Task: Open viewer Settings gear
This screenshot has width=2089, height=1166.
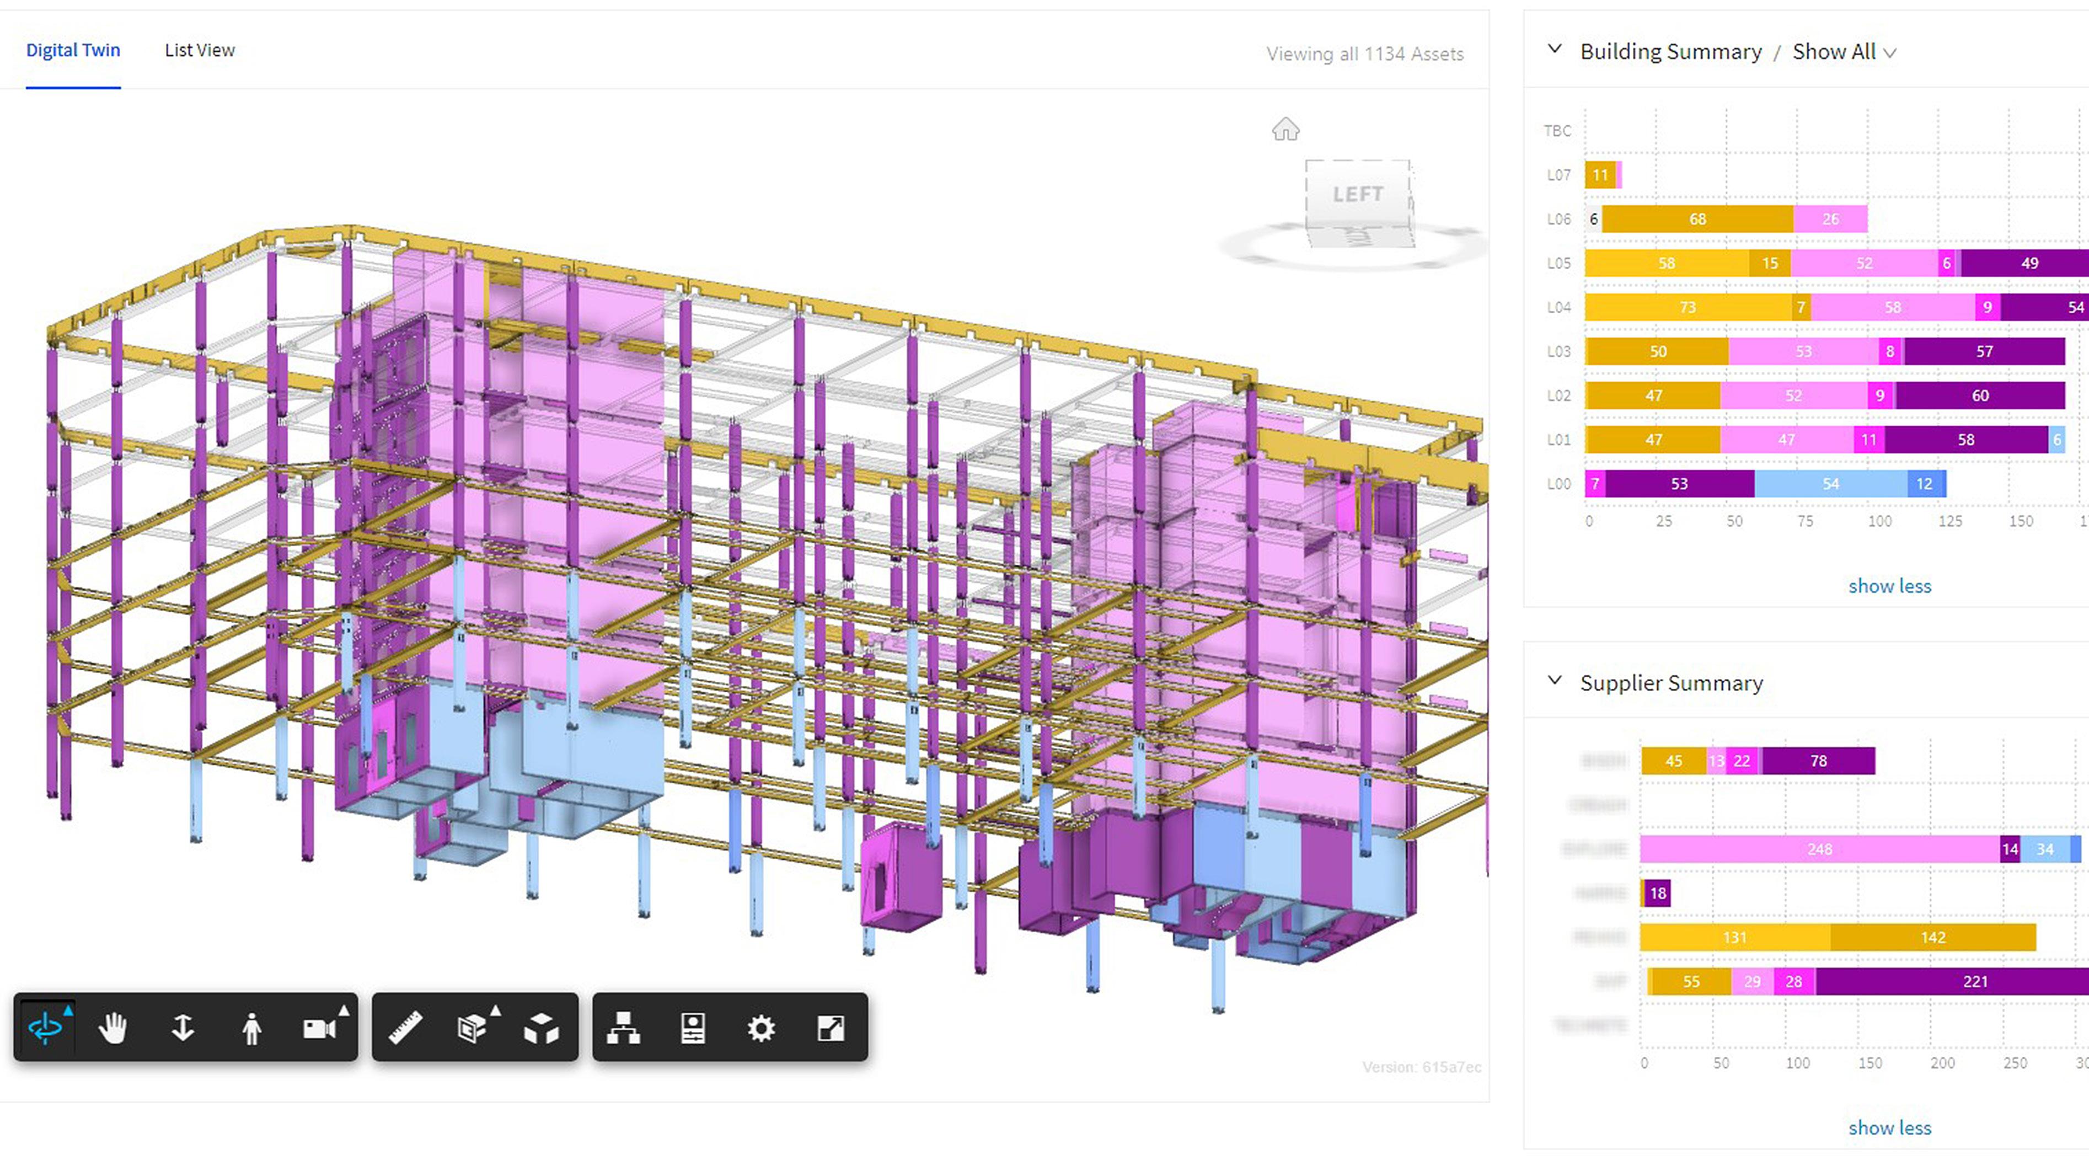Action: pyautogui.click(x=760, y=1028)
